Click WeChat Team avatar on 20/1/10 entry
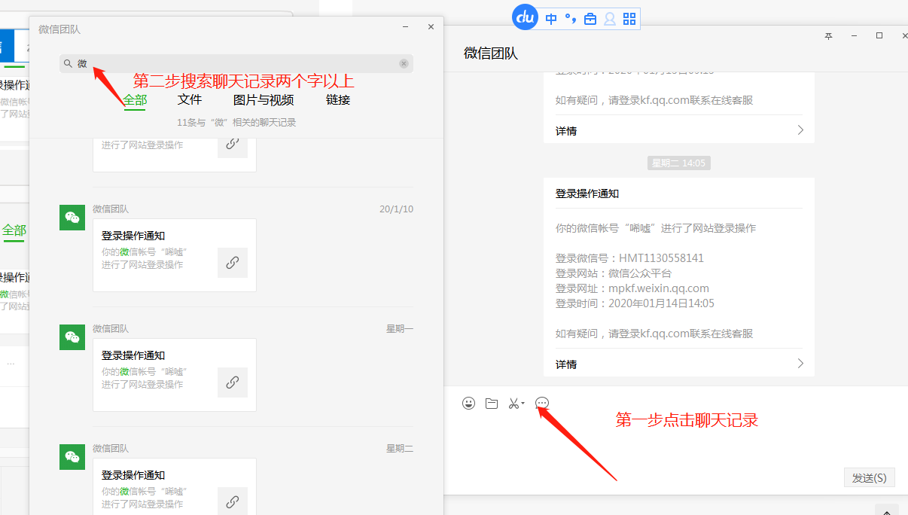 coord(72,218)
